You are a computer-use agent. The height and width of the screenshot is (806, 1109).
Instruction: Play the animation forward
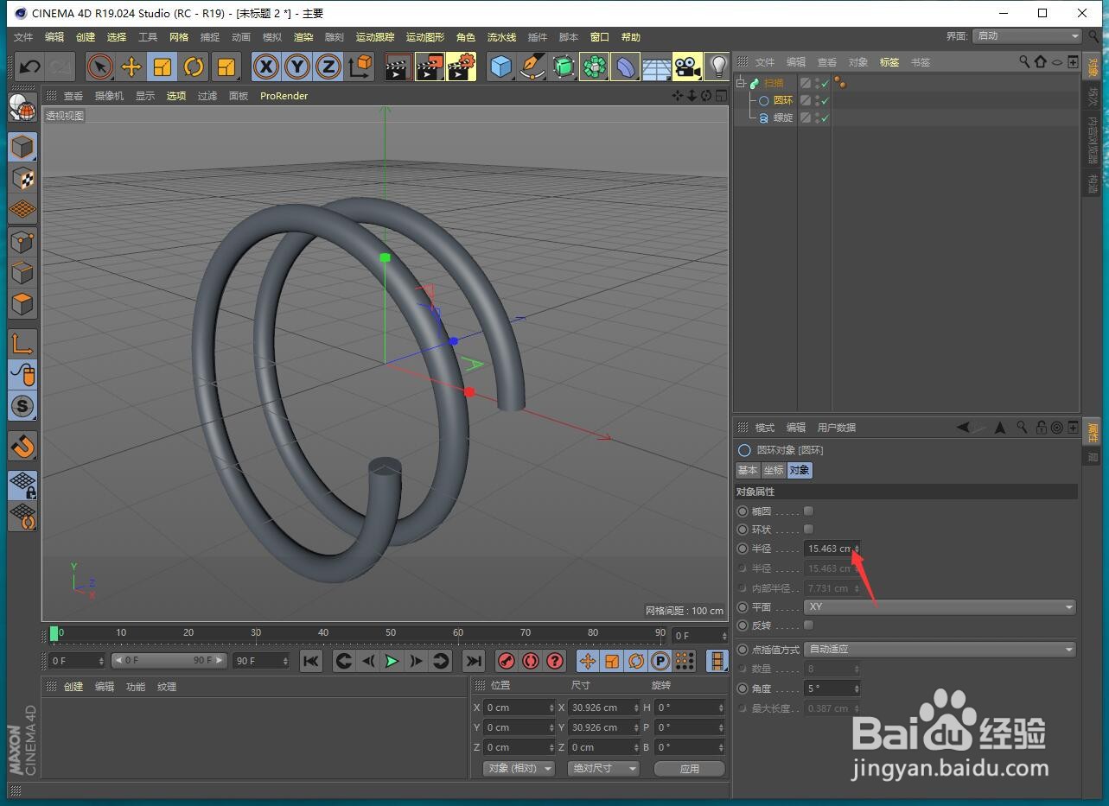point(392,661)
